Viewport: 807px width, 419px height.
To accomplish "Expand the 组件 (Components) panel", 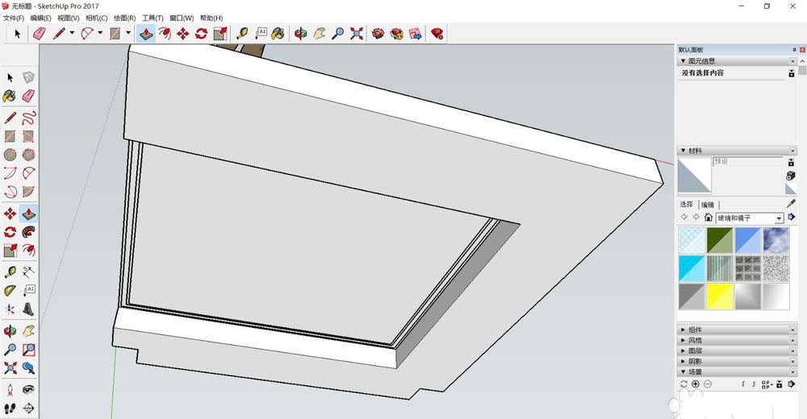I will point(684,330).
